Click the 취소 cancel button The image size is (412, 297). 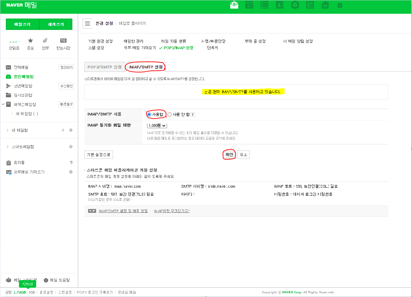click(x=243, y=155)
